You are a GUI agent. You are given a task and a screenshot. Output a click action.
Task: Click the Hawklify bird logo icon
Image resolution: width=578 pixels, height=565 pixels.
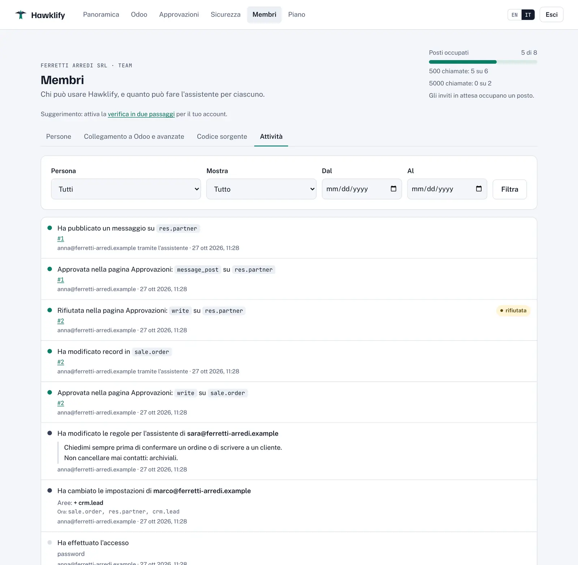21,15
